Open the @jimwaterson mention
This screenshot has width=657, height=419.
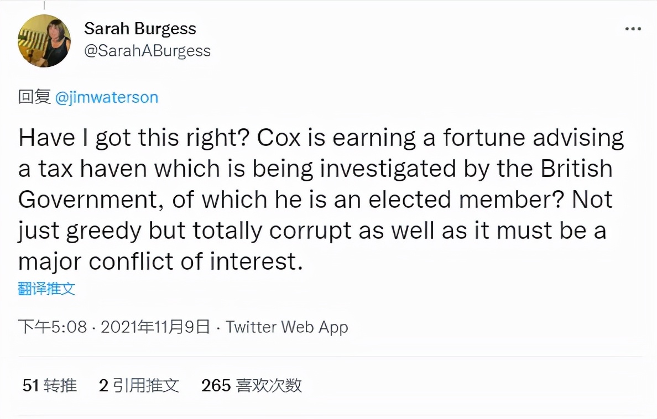[x=107, y=97]
